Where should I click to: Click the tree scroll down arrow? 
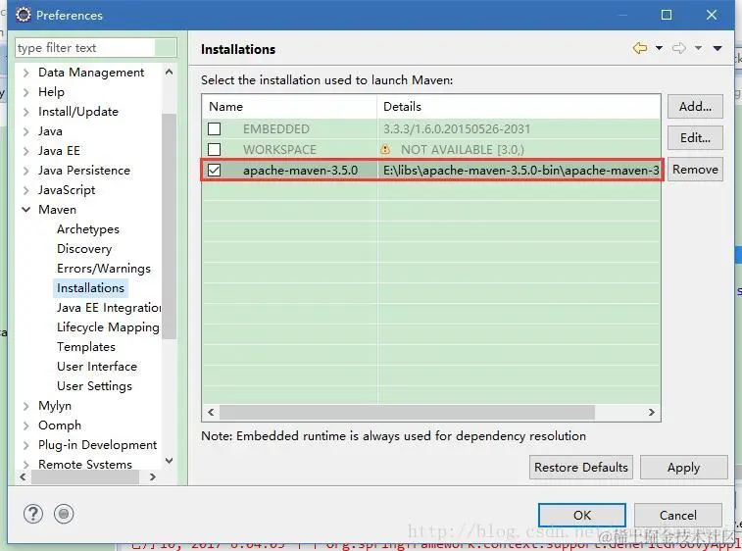[169, 461]
